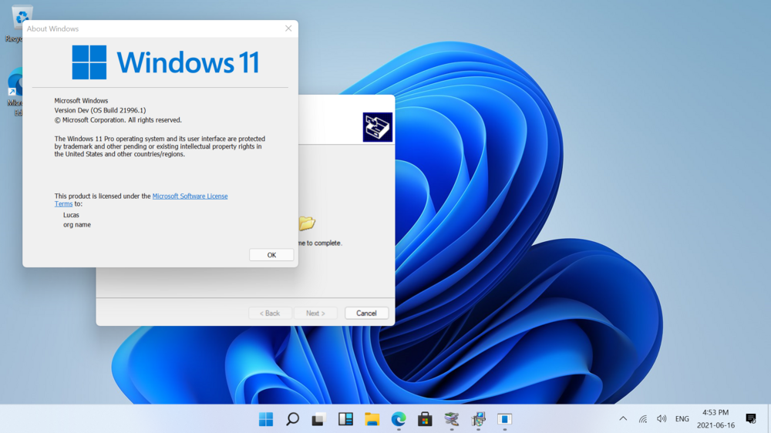This screenshot has width=771, height=433.
Task: Switch to the installer wizard taskbar icon
Action: [x=478, y=419]
